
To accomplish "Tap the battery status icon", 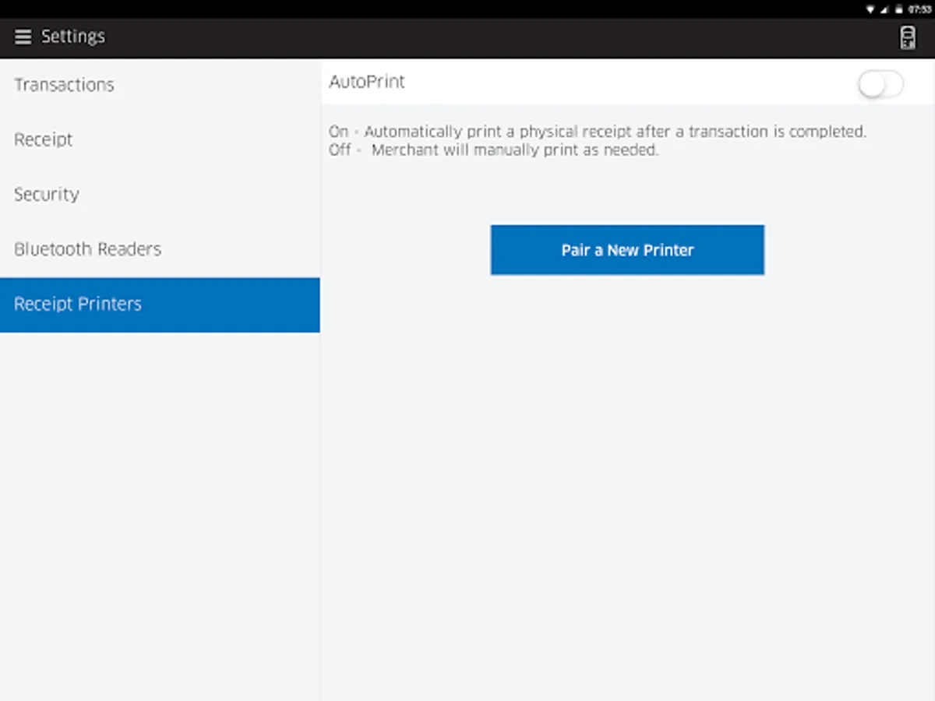I will [898, 9].
